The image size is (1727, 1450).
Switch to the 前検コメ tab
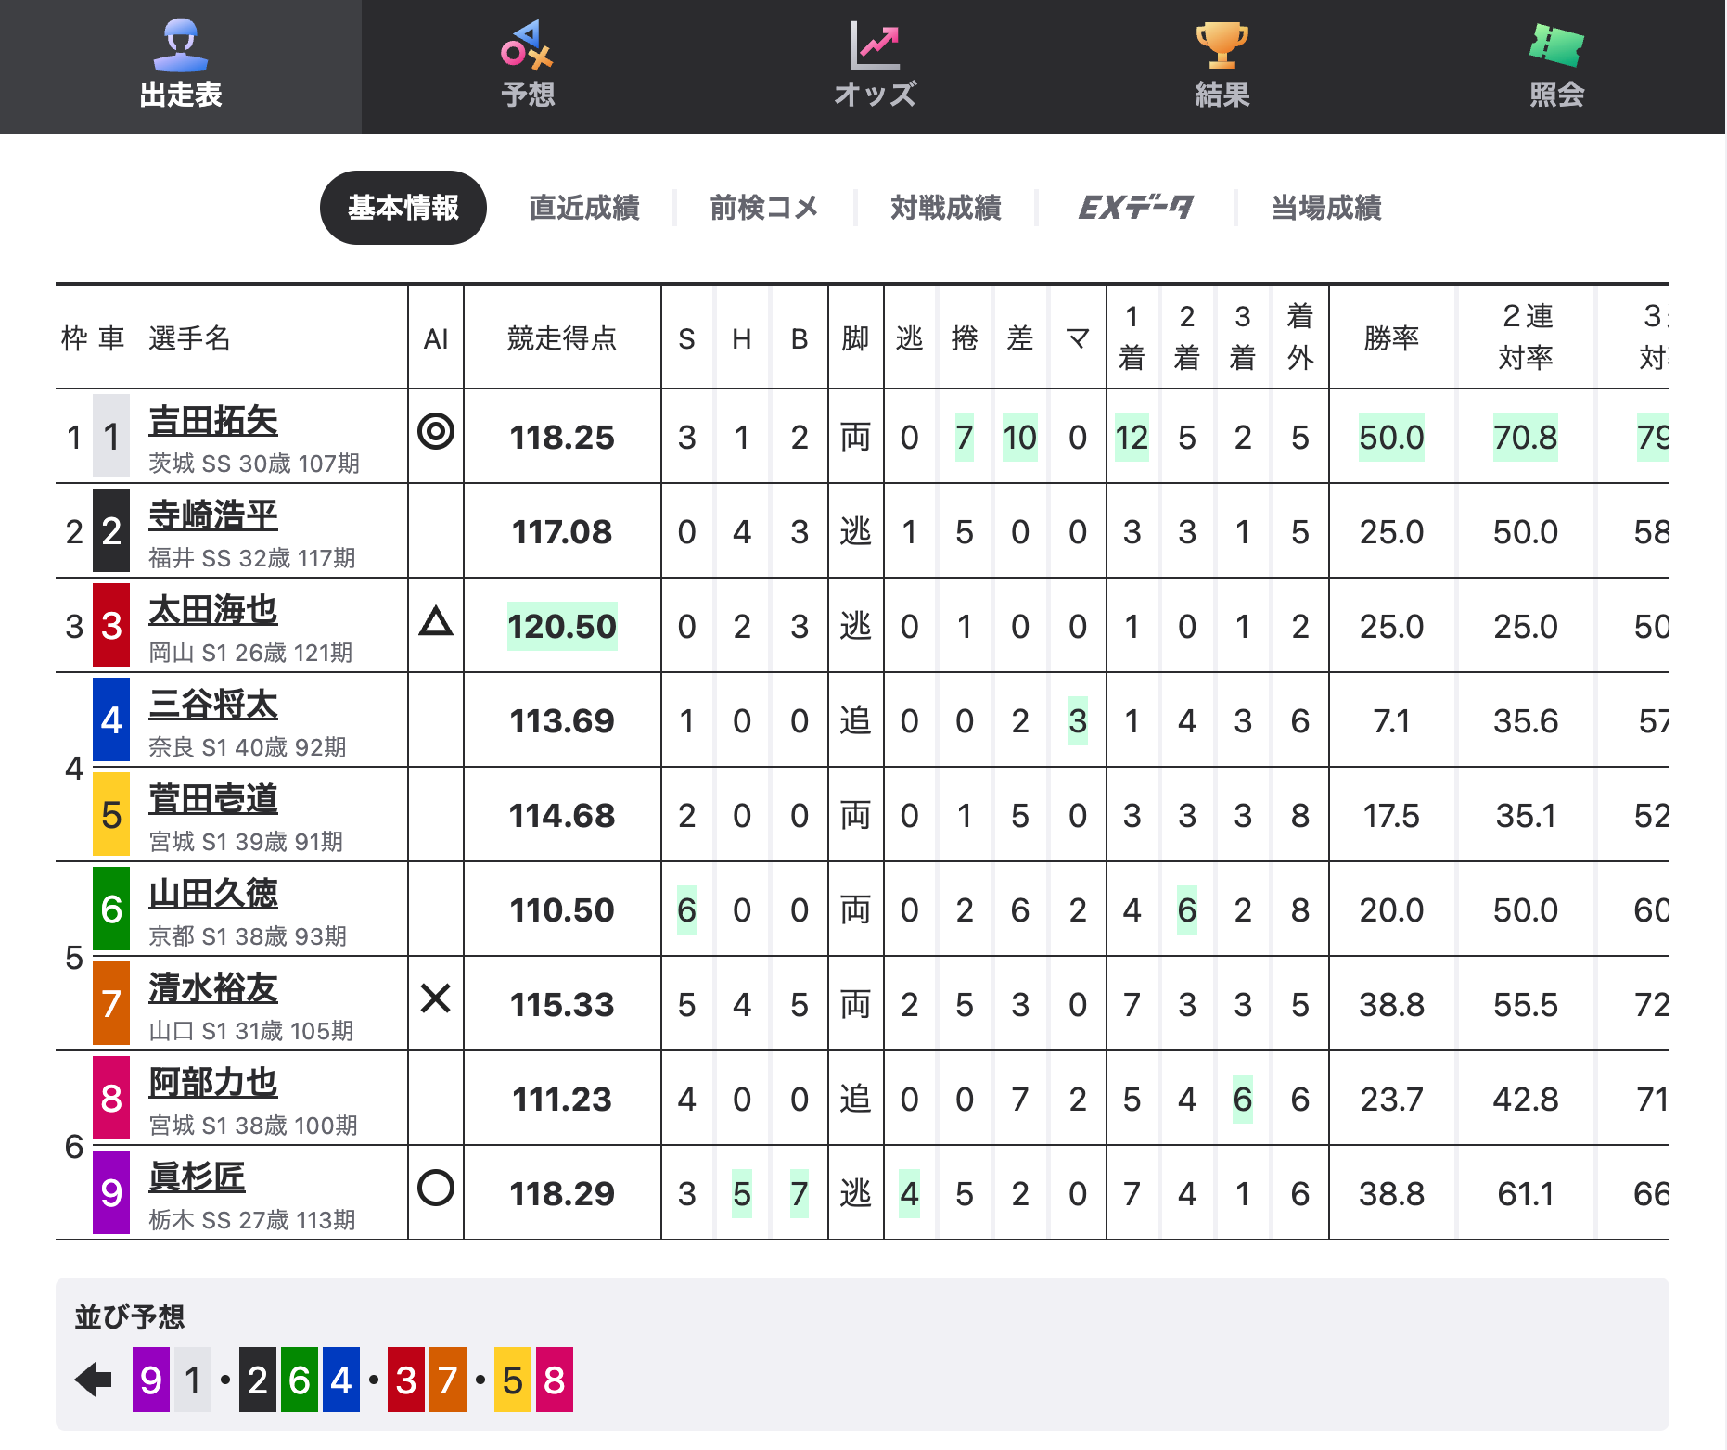tap(765, 208)
